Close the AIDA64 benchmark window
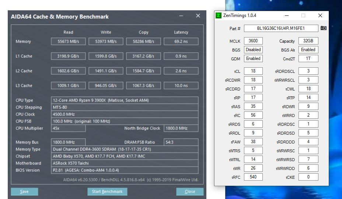This screenshot has height=199, width=342. click(x=198, y=16)
